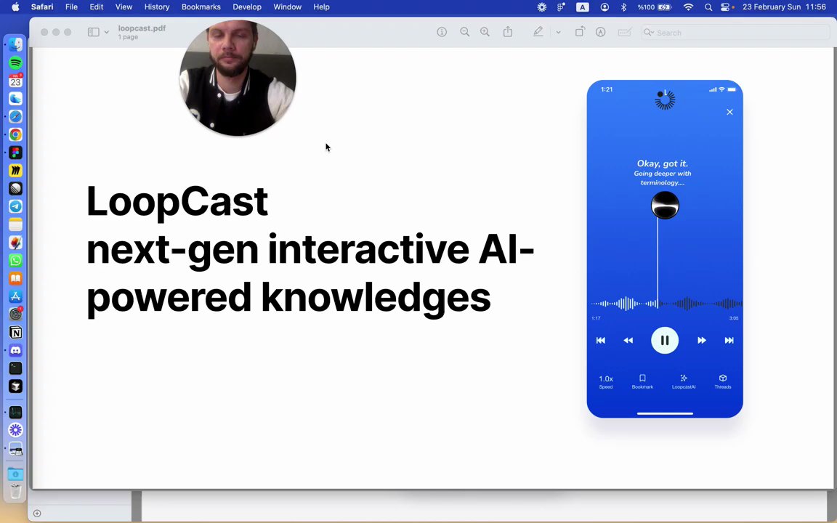Open the File menu
This screenshot has width=837, height=523.
coord(71,7)
